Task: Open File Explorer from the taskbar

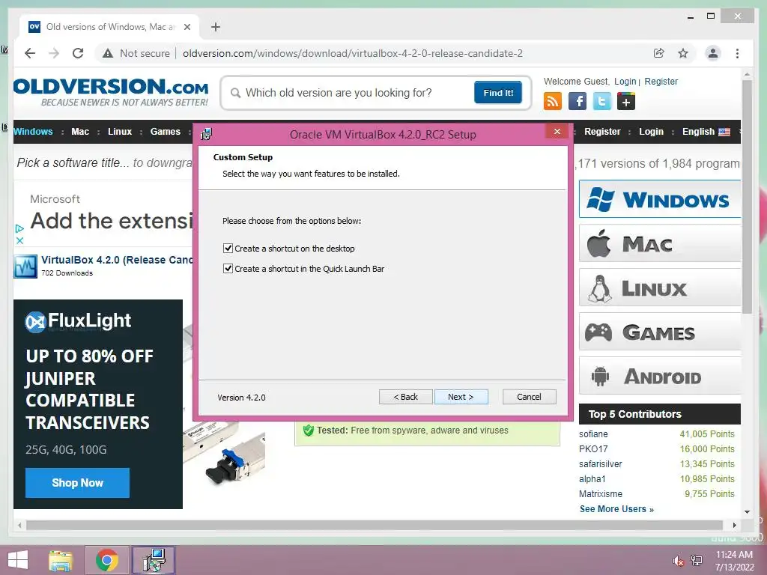Action: tap(61, 560)
